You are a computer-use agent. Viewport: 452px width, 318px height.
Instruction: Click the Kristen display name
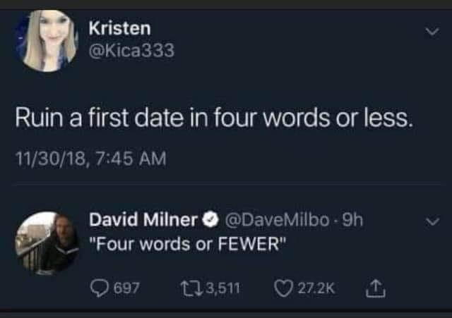coord(119,28)
